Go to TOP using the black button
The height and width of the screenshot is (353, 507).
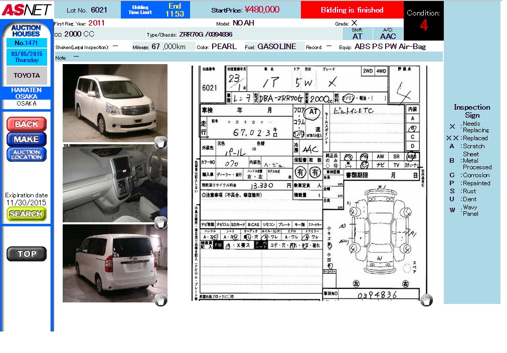27,254
